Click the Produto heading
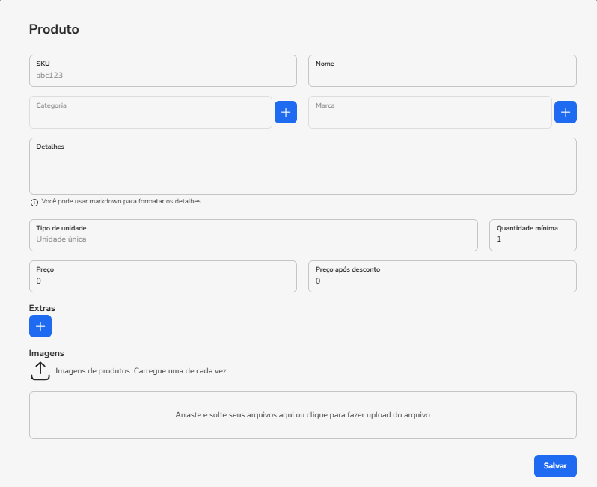This screenshot has height=487, width=597. (54, 29)
